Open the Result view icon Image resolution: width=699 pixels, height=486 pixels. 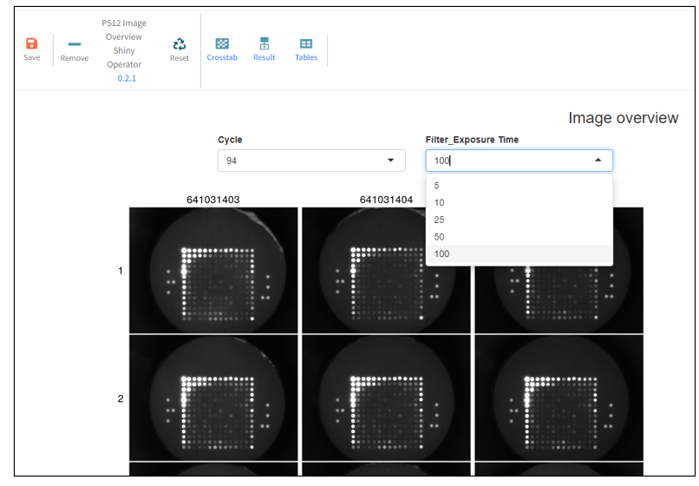click(x=265, y=43)
